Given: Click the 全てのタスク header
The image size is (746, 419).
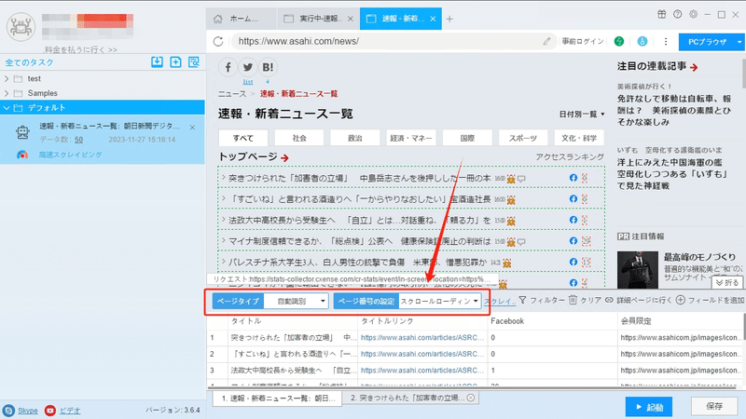Looking at the screenshot, I should 29,62.
